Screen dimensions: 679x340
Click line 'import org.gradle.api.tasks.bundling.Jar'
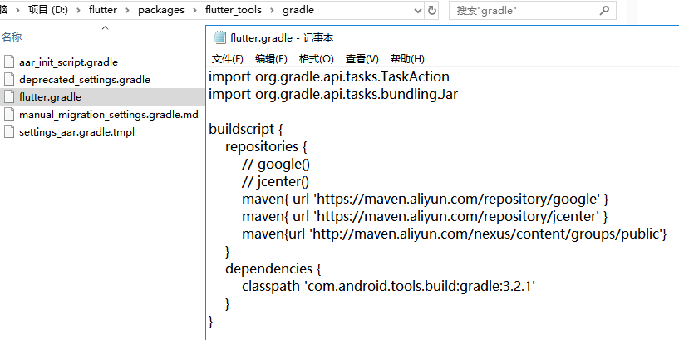tap(333, 95)
